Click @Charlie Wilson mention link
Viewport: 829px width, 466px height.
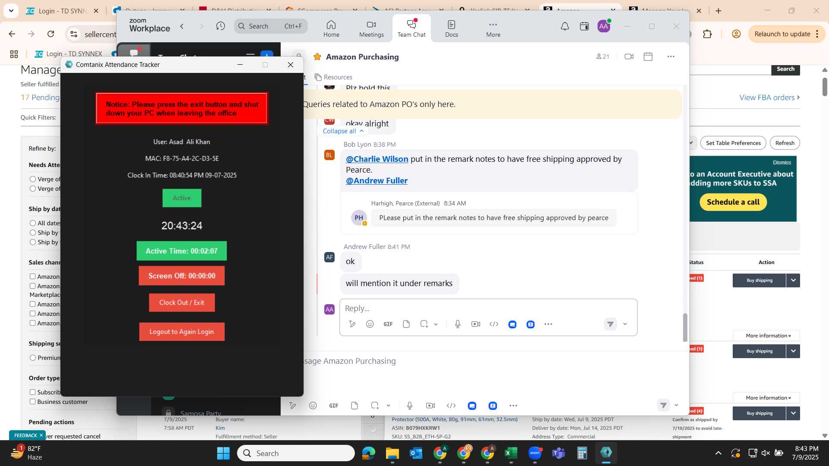377,159
